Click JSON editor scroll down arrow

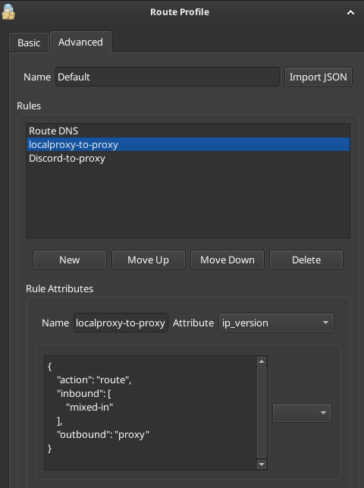(x=262, y=464)
